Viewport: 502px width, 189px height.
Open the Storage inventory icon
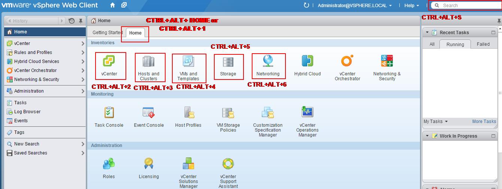tap(228, 61)
